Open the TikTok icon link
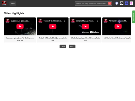Viewport: 135px width, 101px height. click(x=121, y=3)
